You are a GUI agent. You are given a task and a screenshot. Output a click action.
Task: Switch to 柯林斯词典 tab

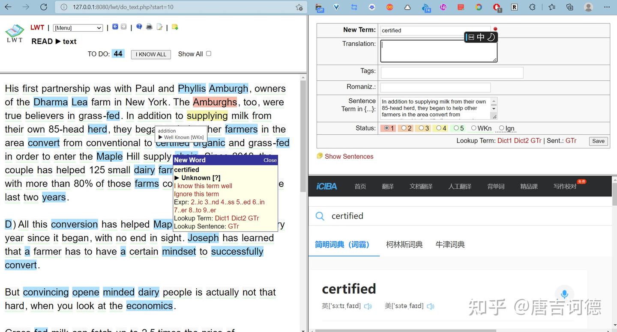404,244
